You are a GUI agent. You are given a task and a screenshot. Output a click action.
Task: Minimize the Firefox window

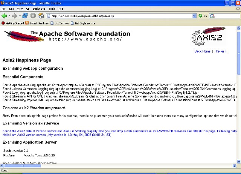(x=227, y=3)
